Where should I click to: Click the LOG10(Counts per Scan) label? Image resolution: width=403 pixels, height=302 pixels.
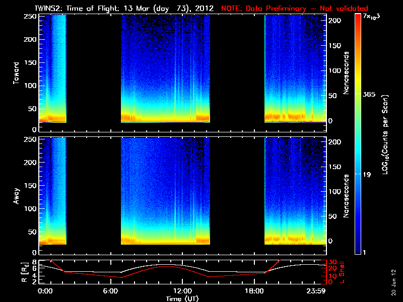pyautogui.click(x=385, y=134)
